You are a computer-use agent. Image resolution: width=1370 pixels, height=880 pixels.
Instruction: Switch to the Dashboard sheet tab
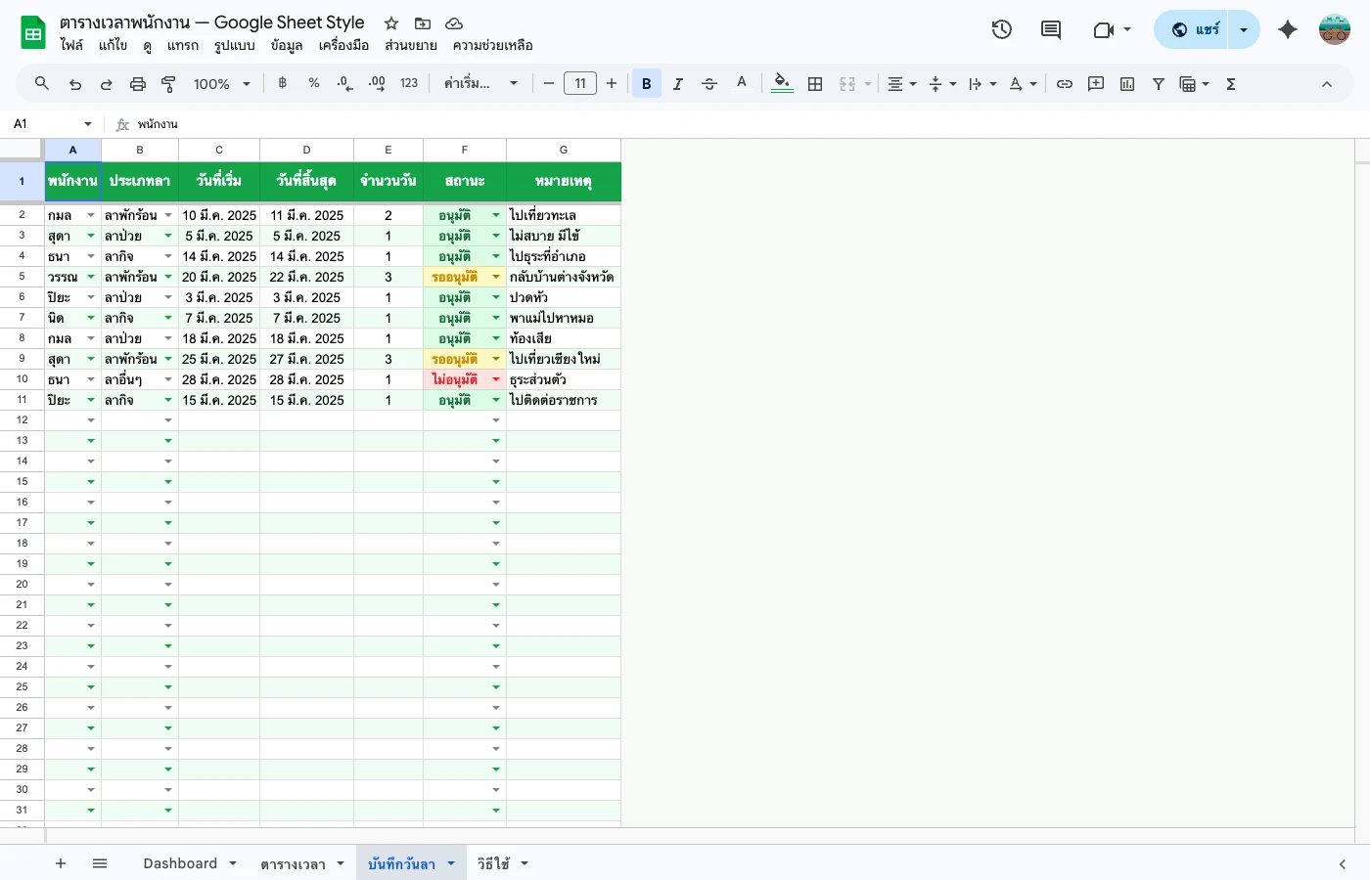[180, 863]
